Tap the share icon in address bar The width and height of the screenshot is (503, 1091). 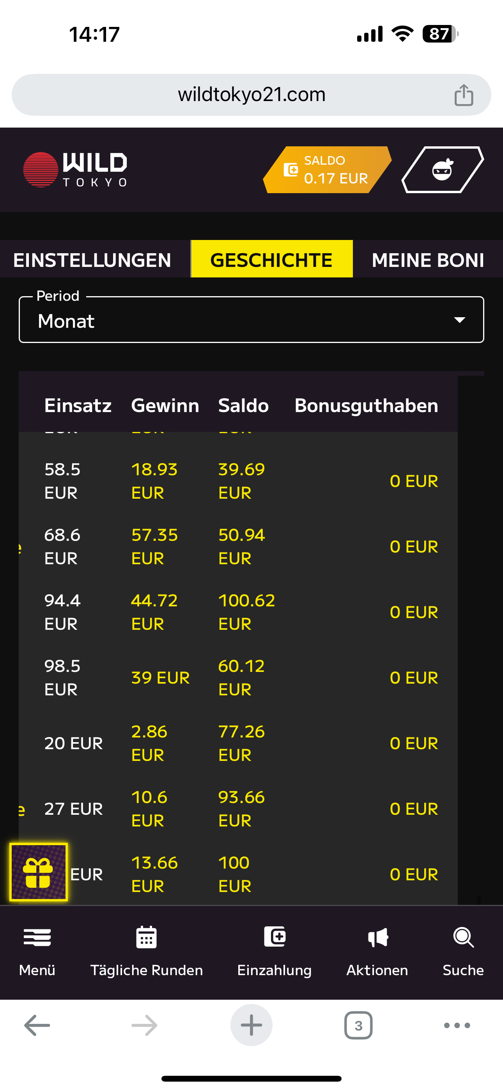click(x=464, y=95)
